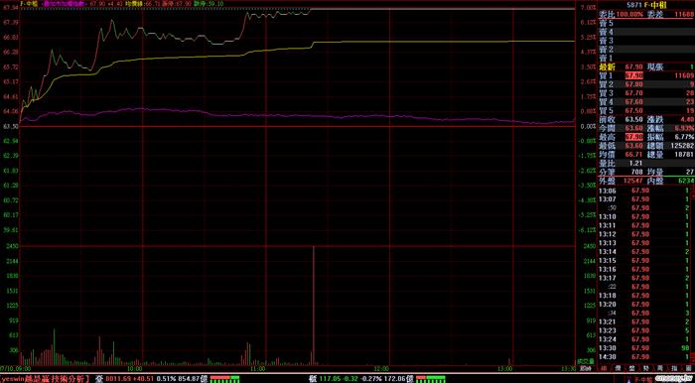Select the 13:30 tick row with volume 98

coord(645,347)
